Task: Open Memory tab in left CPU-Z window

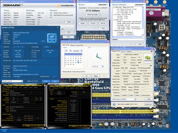Action: coord(15,87)
